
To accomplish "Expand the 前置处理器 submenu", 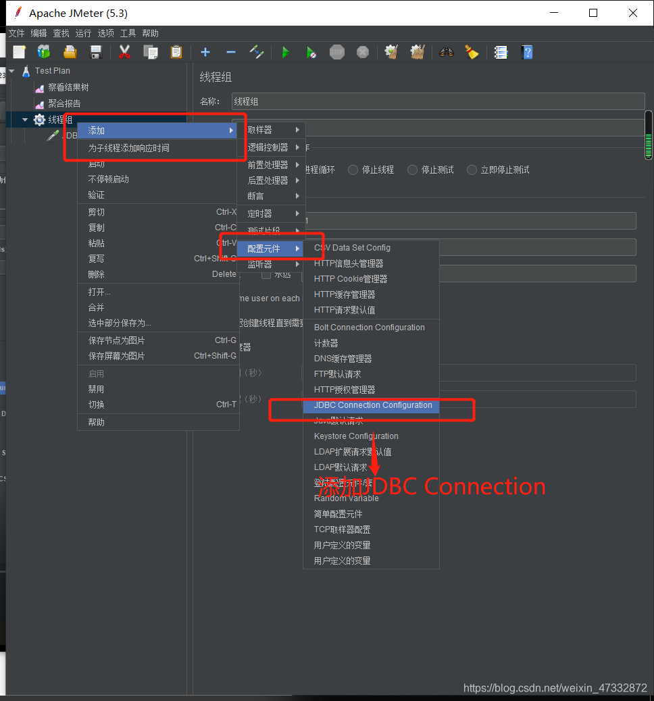I will 272,165.
